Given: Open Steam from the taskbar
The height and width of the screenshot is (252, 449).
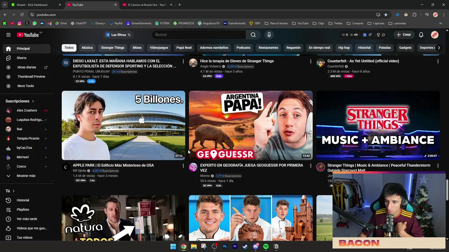Looking at the screenshot, I should tap(245, 246).
